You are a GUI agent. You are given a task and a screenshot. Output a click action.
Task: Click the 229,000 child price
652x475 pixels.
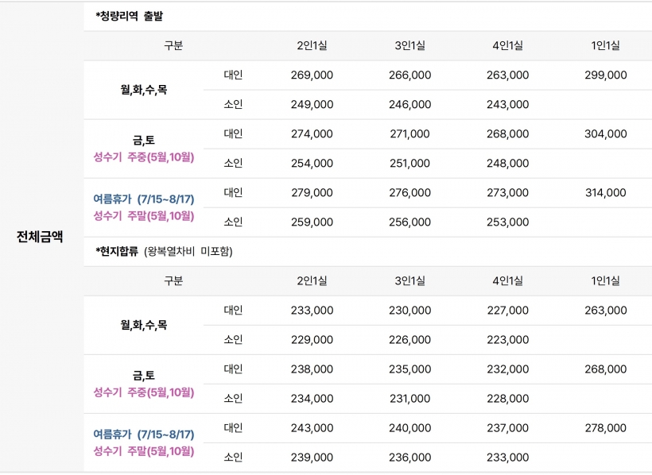pos(312,340)
